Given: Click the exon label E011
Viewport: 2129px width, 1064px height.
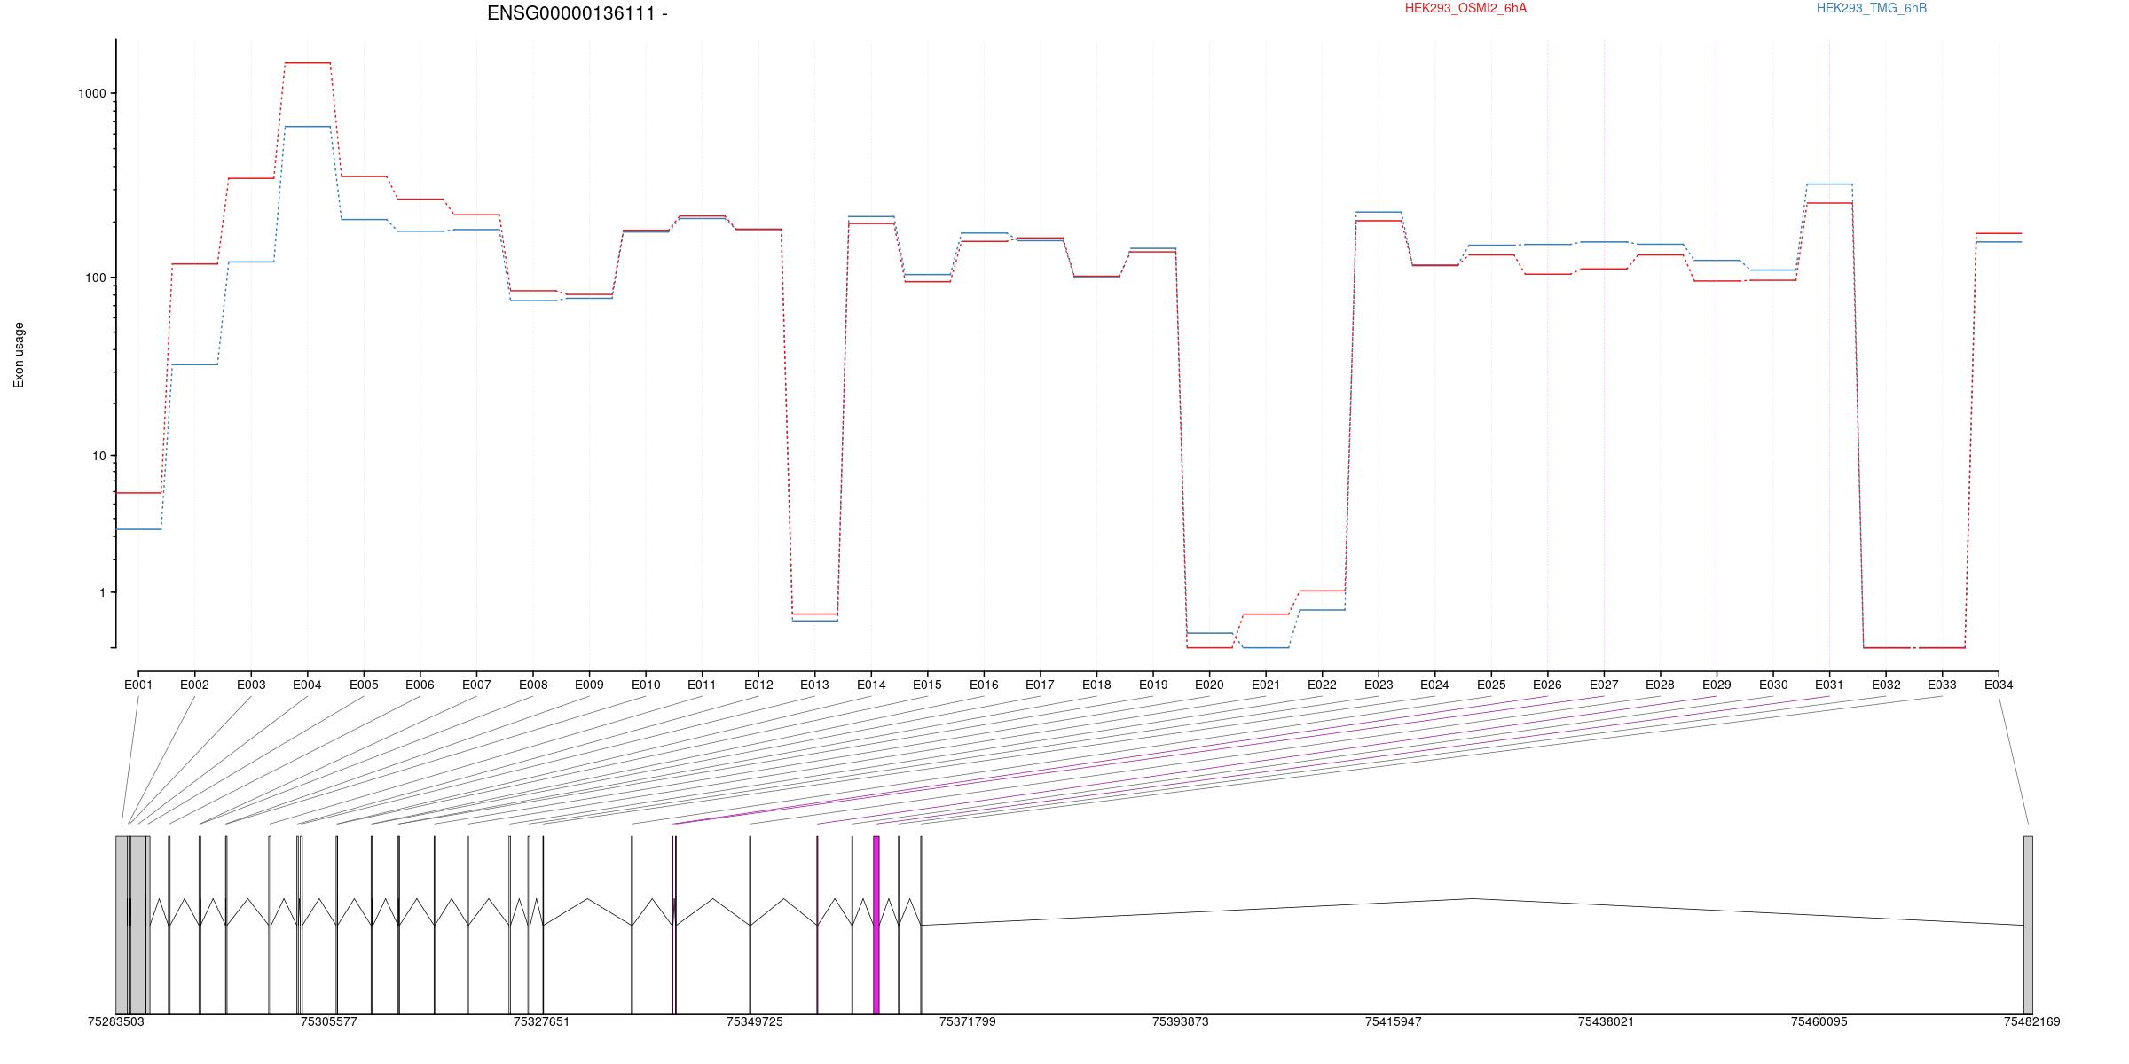Looking at the screenshot, I should click(x=702, y=685).
